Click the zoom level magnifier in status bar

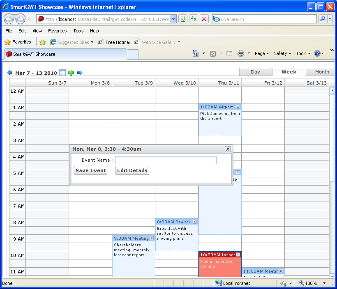(x=302, y=283)
